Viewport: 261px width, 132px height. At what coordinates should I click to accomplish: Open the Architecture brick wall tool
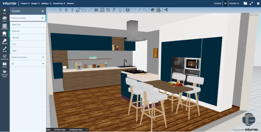tap(4, 27)
